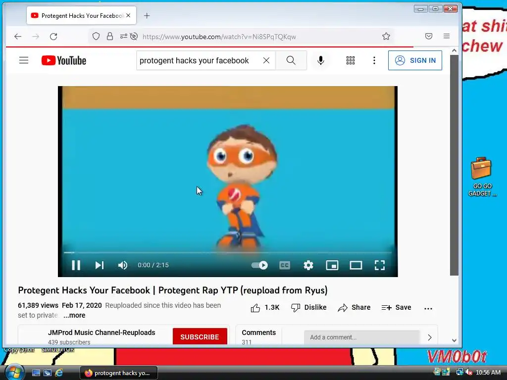This screenshot has width=507, height=380.
Task: Open more actions ellipsis beside Save
Action: pos(428,308)
